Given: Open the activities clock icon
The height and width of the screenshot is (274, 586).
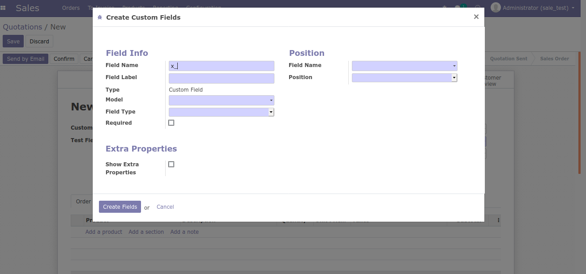Looking at the screenshot, I should click(477, 8).
